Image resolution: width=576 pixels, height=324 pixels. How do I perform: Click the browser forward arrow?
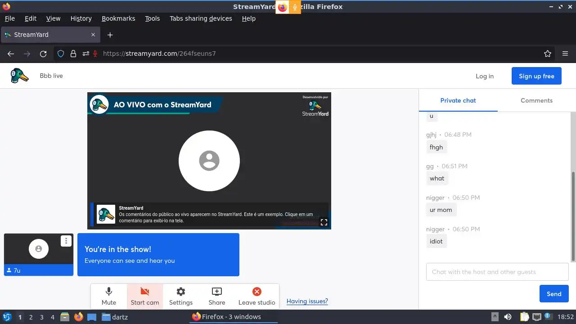click(27, 54)
